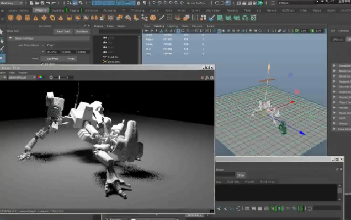
Task: Click the first rotation value input field
Action: [x=54, y=52]
